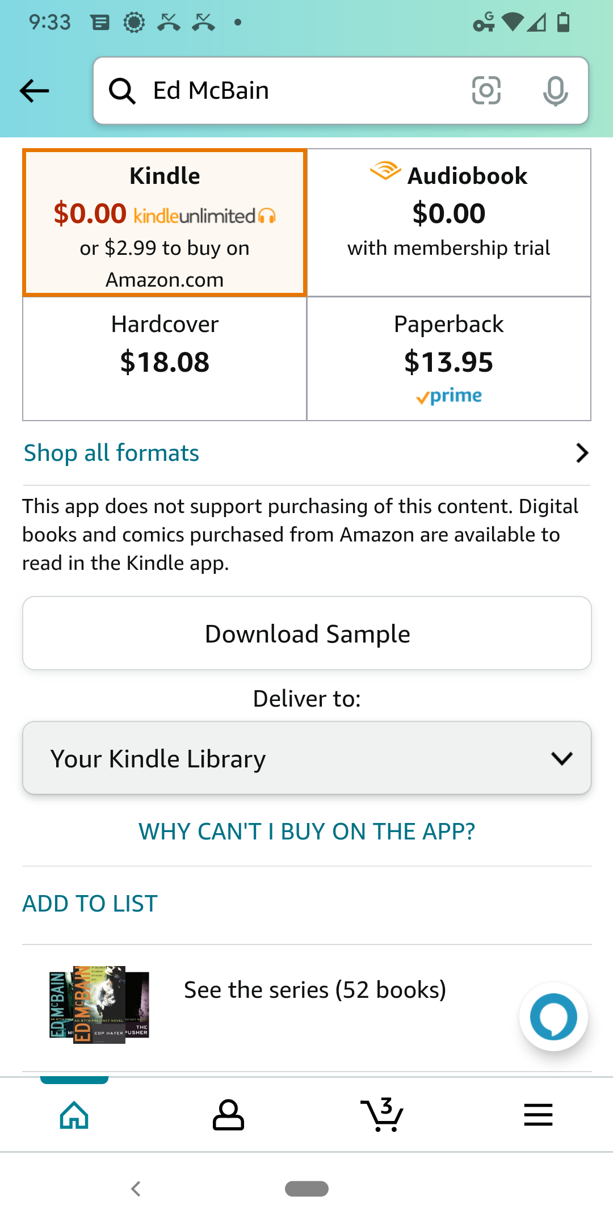This screenshot has height=1226, width=613.
Task: Choose the Paperback $13.95 format
Action: [x=448, y=358]
